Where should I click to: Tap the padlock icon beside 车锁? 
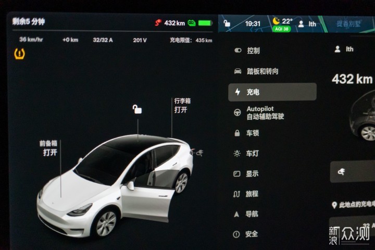[237, 133]
